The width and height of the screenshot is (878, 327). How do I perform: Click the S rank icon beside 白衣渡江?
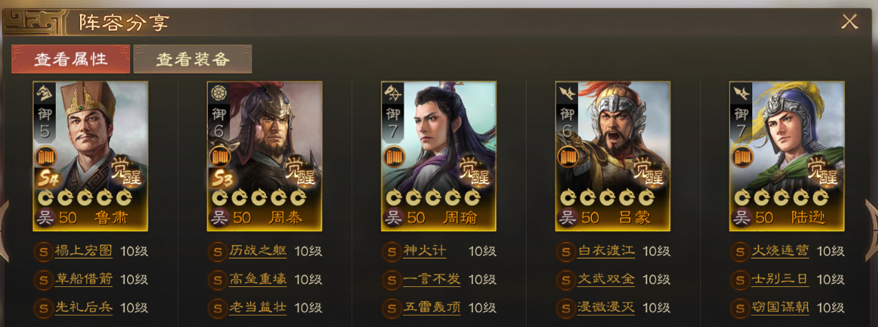(565, 251)
